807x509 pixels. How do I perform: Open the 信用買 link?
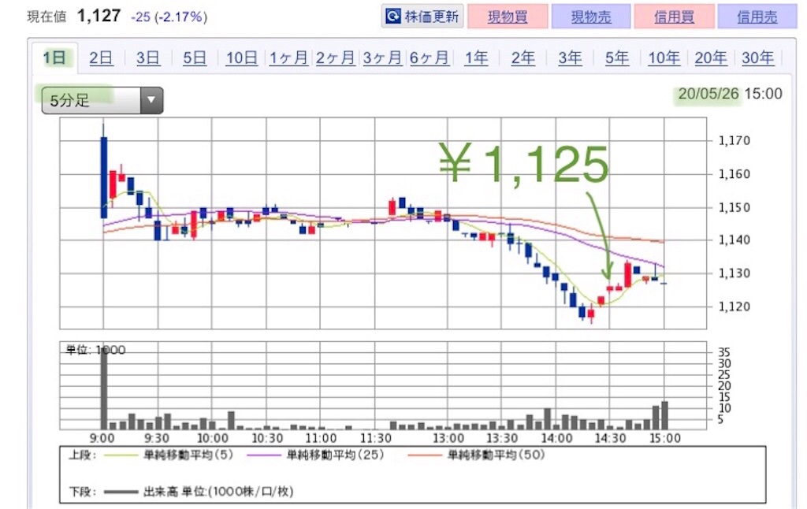[x=675, y=17]
